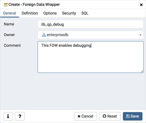This screenshot has width=146, height=123.
Task: Close the Create Foreign Data Wrapper dialog
Action: (x=141, y=5)
